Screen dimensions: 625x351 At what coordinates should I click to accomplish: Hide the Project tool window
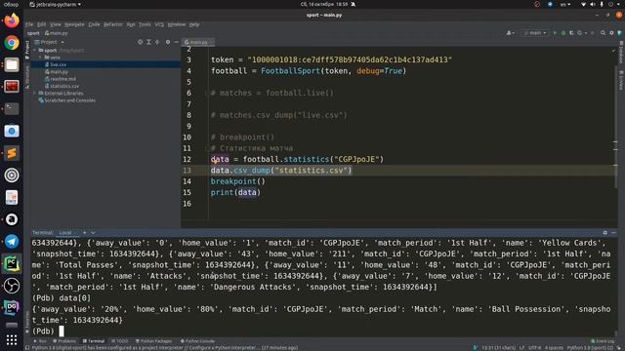pyautogui.click(x=176, y=42)
